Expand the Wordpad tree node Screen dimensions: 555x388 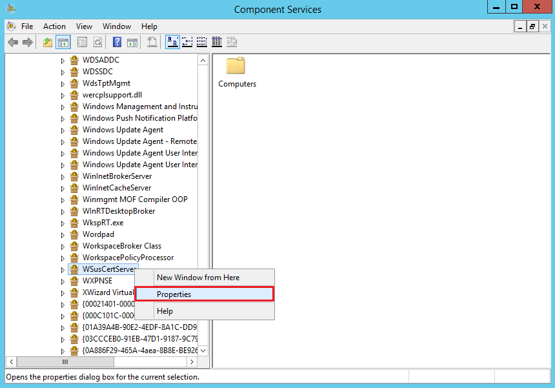coord(63,235)
